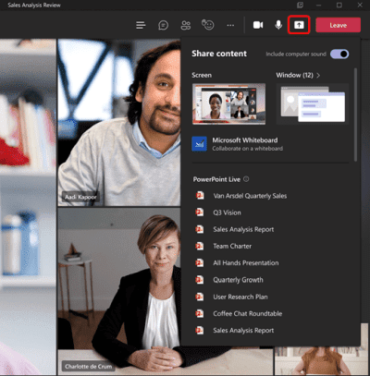The height and width of the screenshot is (376, 370).
Task: Select the Screen share thumbnail
Action: [228, 103]
